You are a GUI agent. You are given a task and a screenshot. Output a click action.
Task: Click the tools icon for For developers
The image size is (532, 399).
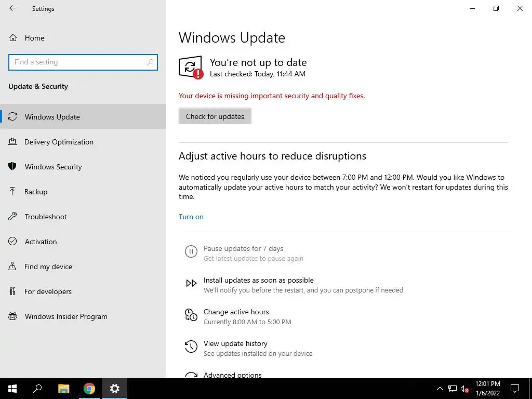pyautogui.click(x=12, y=291)
